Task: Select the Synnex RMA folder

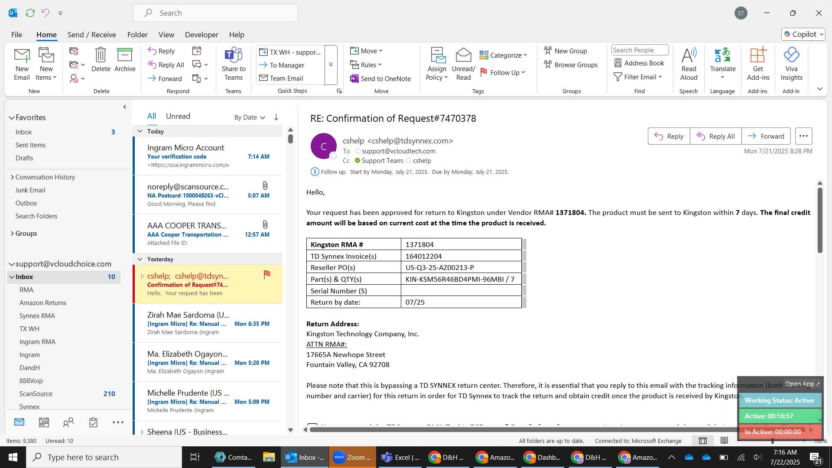Action: tap(37, 316)
